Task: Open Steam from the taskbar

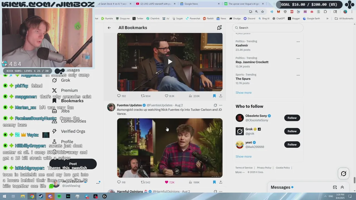Action: 41,196
